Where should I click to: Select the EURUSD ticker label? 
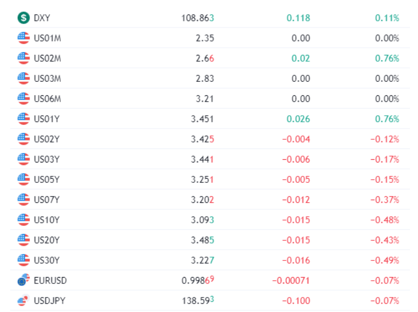pyautogui.click(x=50, y=281)
